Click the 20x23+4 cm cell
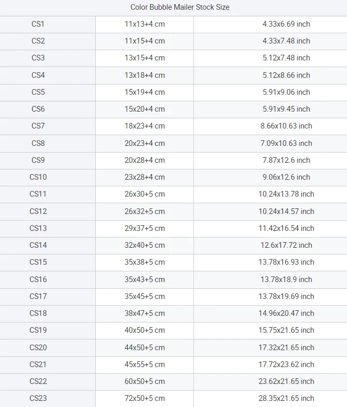The image size is (347, 407). 144,143
